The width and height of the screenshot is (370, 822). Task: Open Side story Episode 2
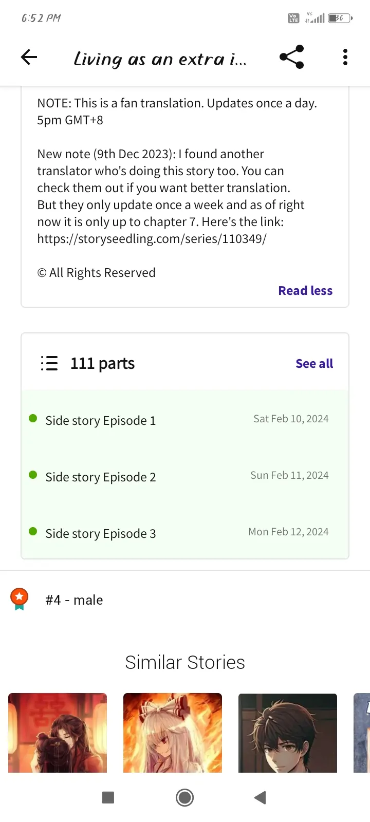pyautogui.click(x=101, y=477)
